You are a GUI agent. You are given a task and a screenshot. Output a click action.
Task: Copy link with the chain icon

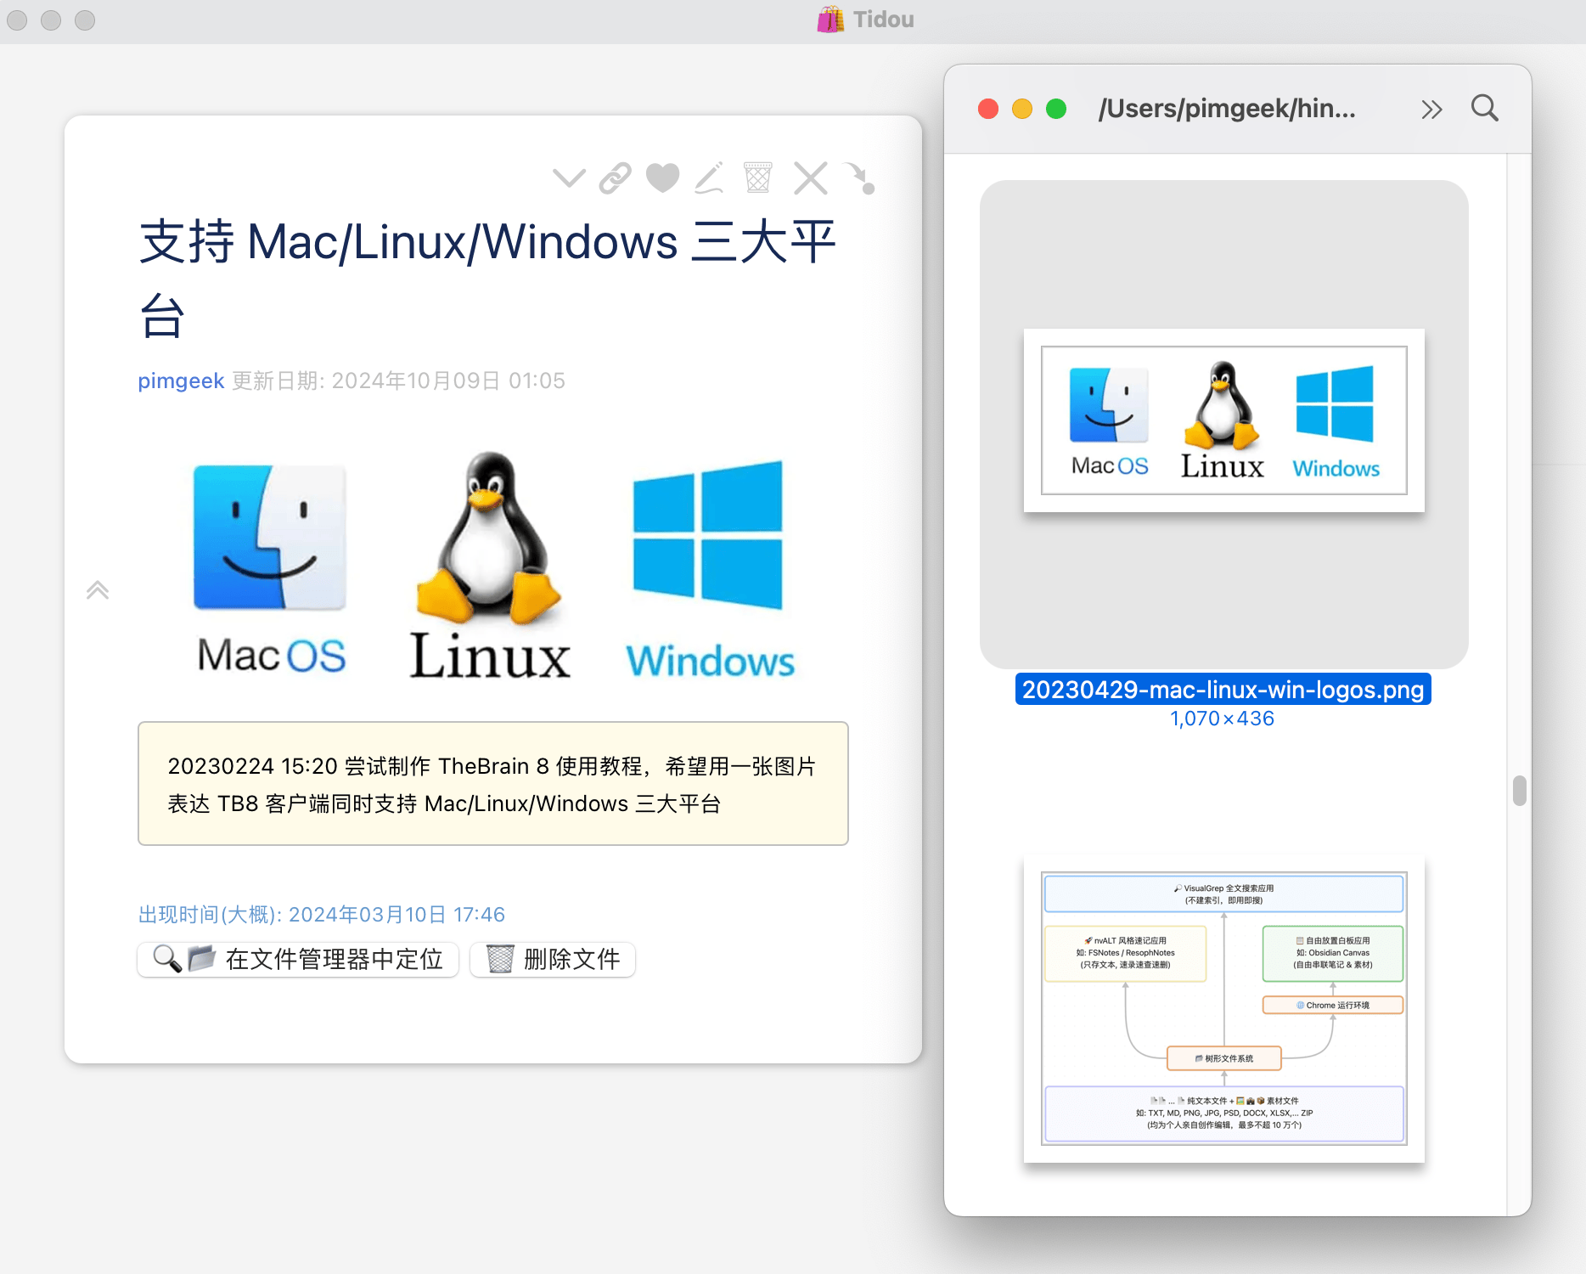[x=616, y=178]
